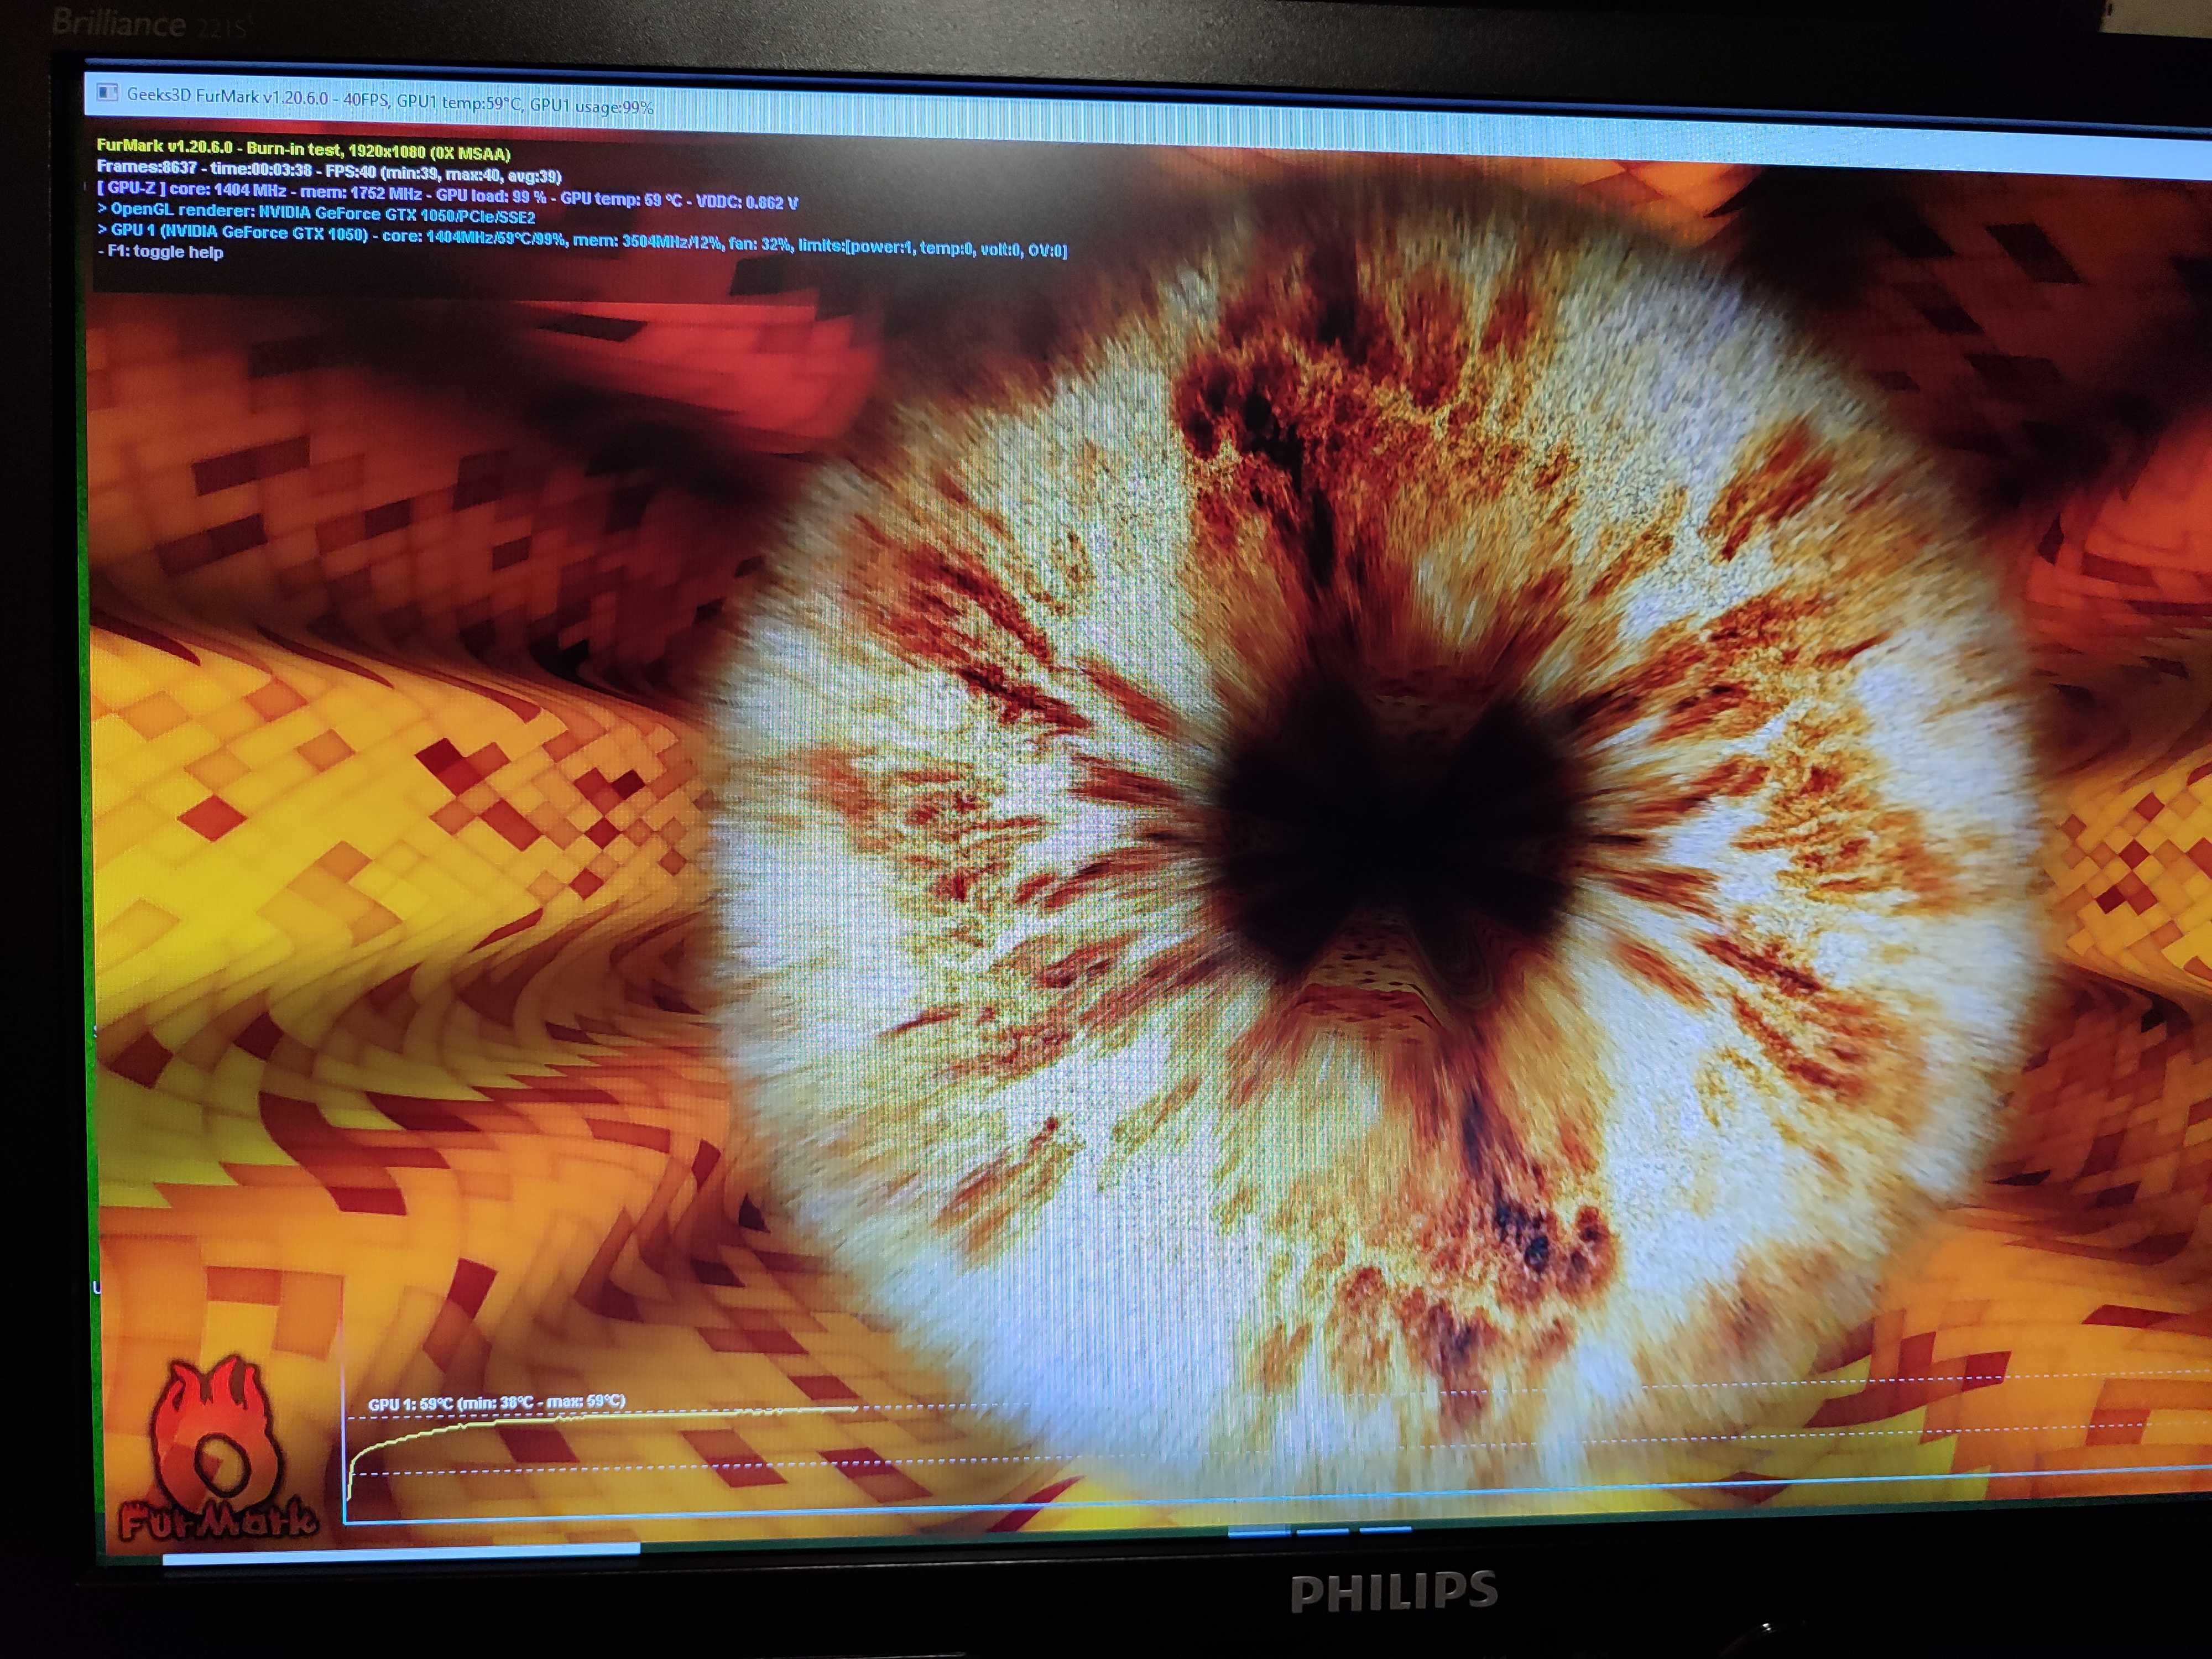Click the FurMark window icon in title bar

pos(107,93)
